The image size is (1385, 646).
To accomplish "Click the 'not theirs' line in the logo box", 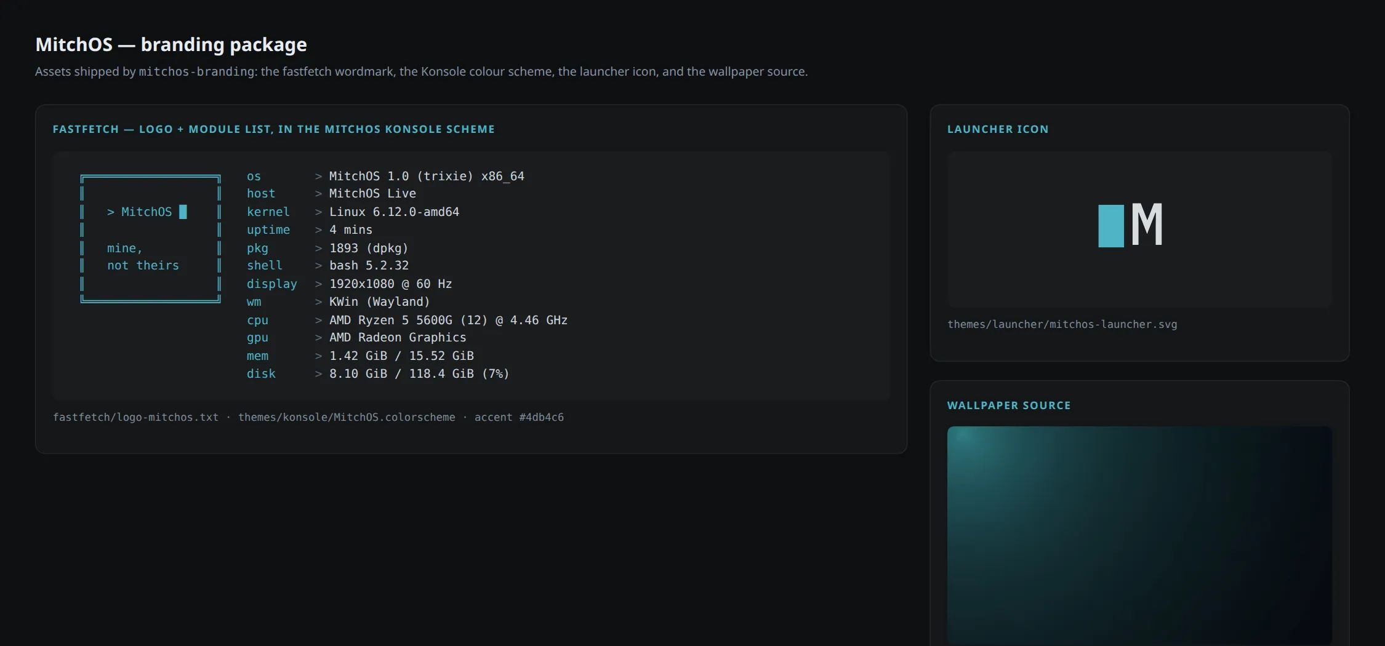I will [143, 266].
